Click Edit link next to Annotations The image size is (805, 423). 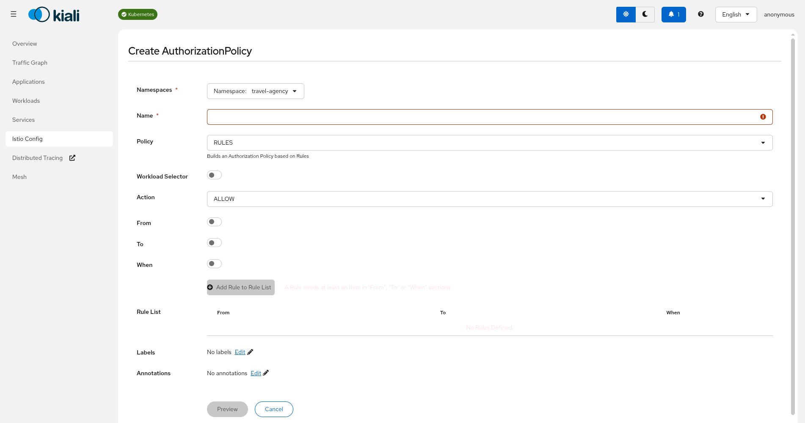(256, 373)
